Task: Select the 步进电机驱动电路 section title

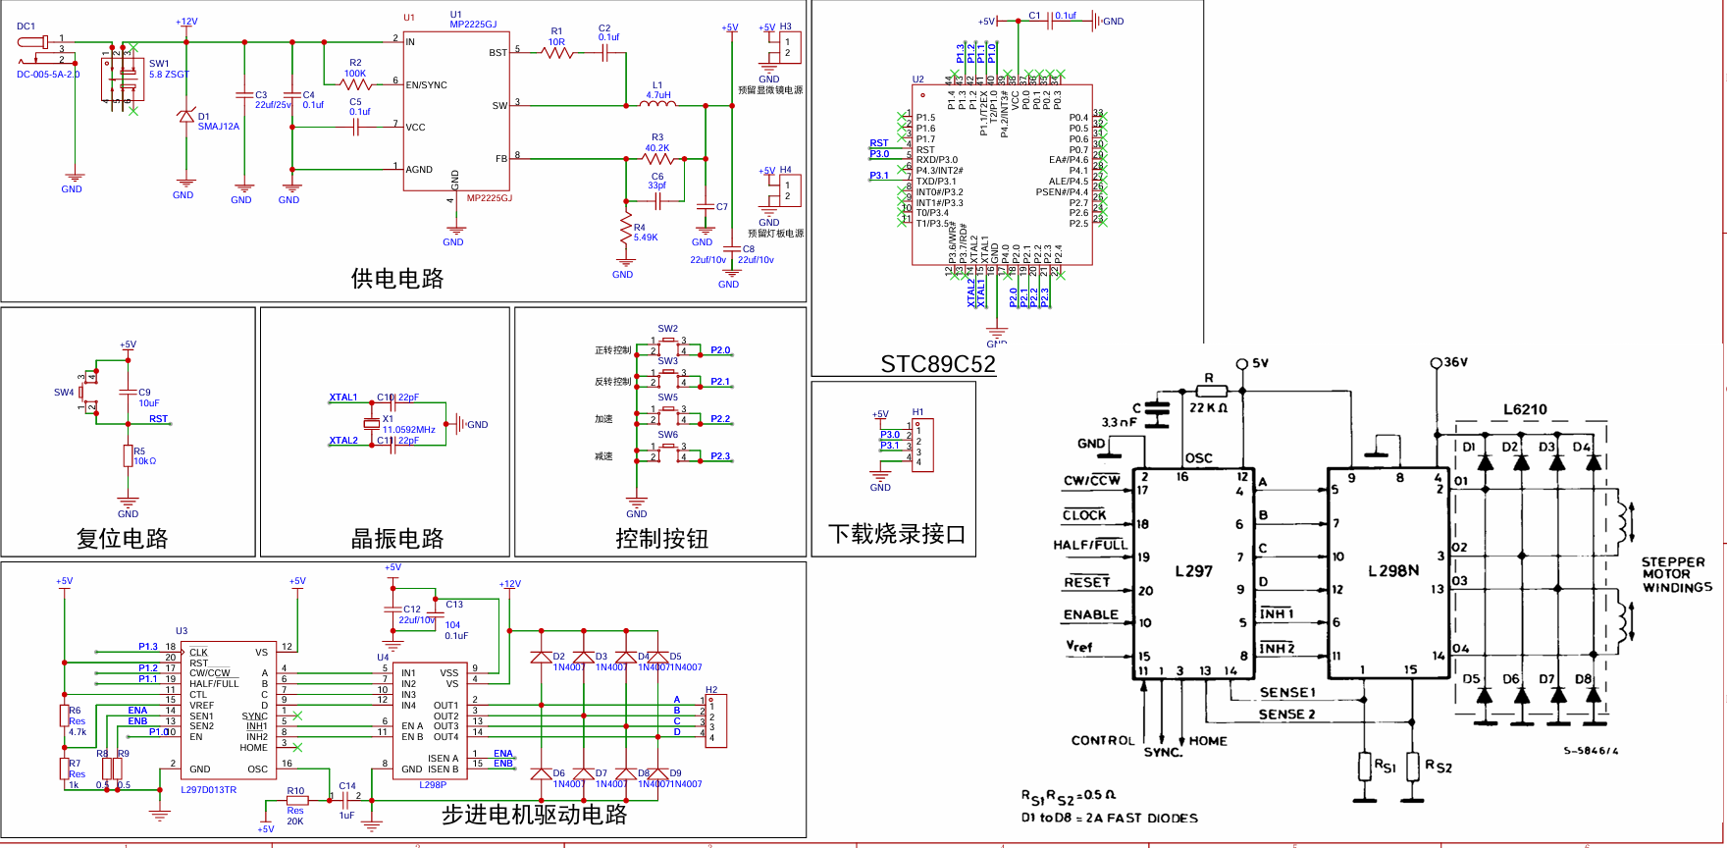Action: [535, 815]
